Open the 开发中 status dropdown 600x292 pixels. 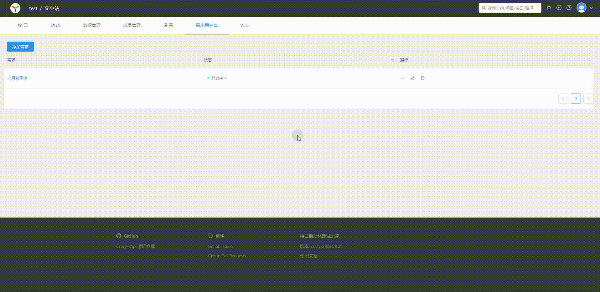click(217, 78)
